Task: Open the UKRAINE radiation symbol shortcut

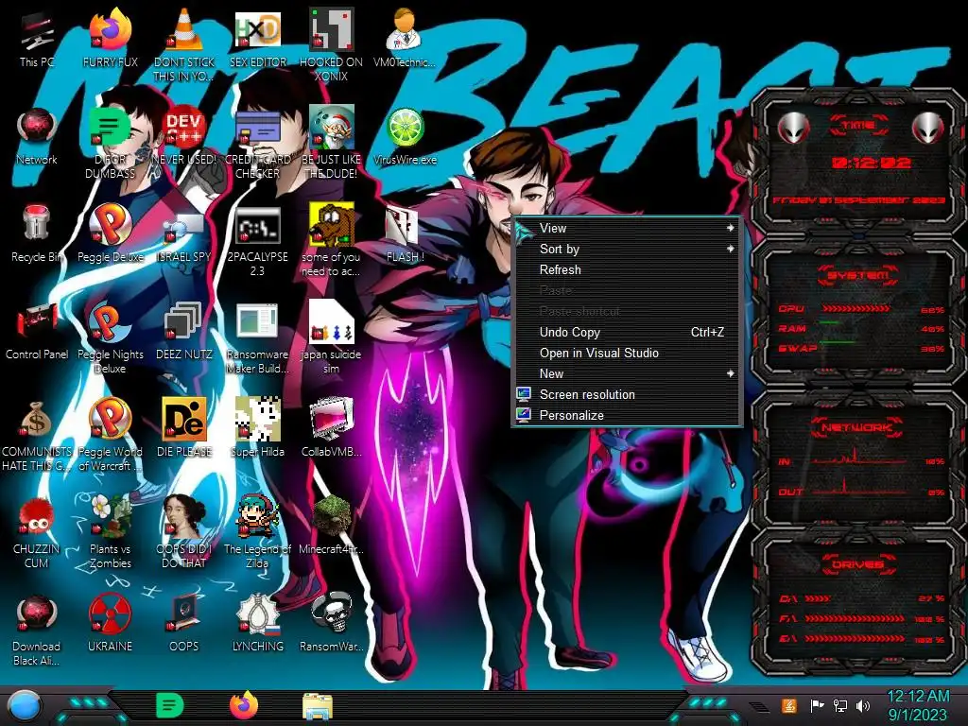Action: 110,622
